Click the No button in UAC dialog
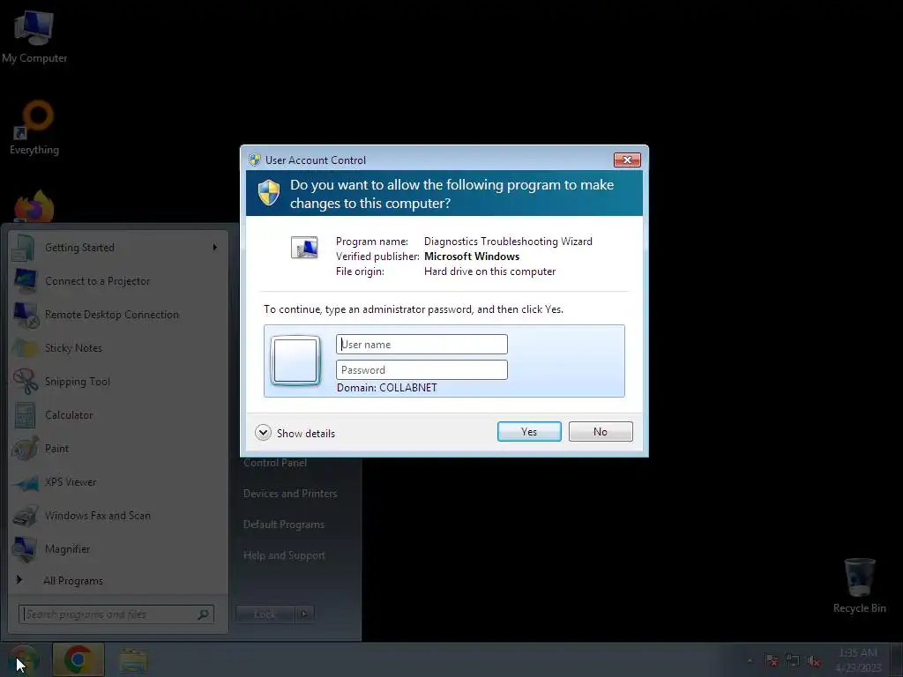The height and width of the screenshot is (677, 903). pyautogui.click(x=600, y=432)
